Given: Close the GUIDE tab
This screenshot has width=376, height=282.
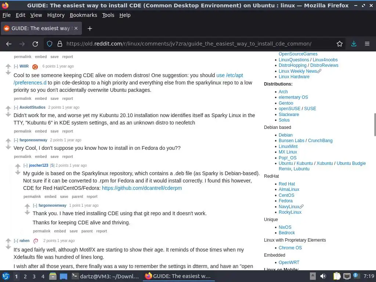Looking at the screenshot, I should pos(76,28).
